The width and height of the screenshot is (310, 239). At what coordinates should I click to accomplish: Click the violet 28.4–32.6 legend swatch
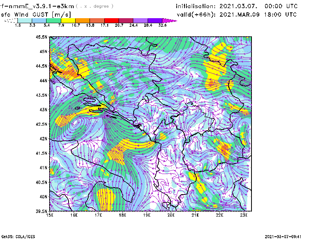point(155,20)
